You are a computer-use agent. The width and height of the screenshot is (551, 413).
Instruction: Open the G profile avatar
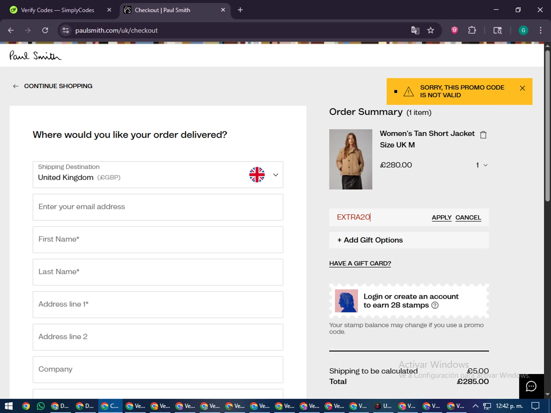pyautogui.click(x=523, y=30)
